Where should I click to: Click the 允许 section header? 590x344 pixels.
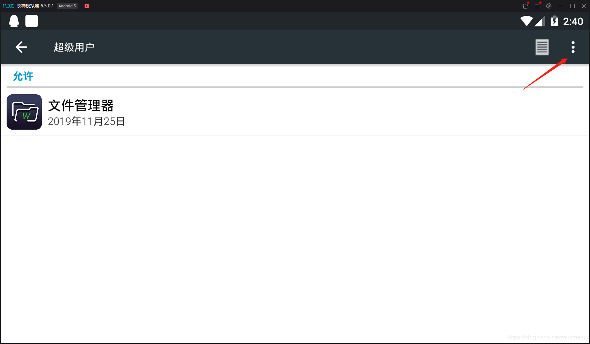click(23, 76)
